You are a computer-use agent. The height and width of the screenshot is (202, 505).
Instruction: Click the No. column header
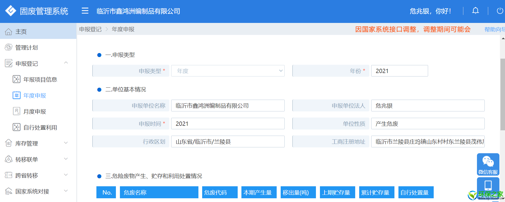(106, 192)
